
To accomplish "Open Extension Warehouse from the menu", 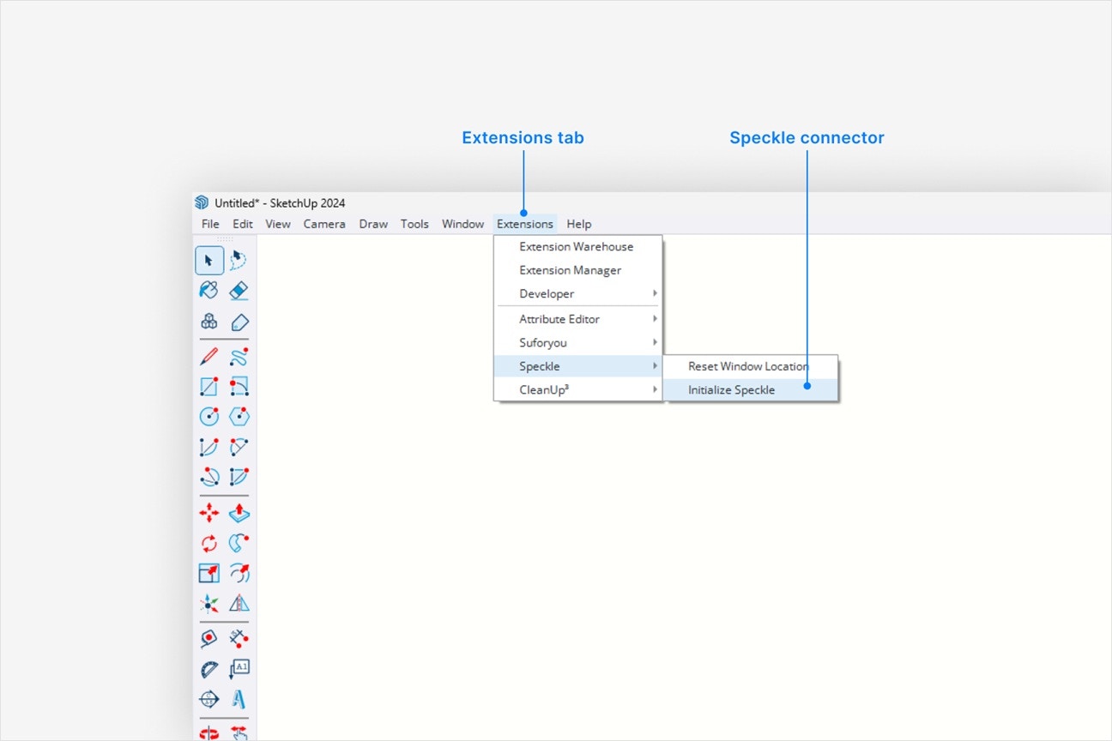I will (578, 246).
